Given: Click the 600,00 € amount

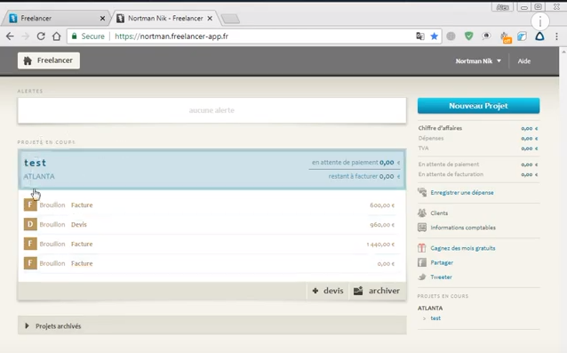Looking at the screenshot, I should [382, 205].
